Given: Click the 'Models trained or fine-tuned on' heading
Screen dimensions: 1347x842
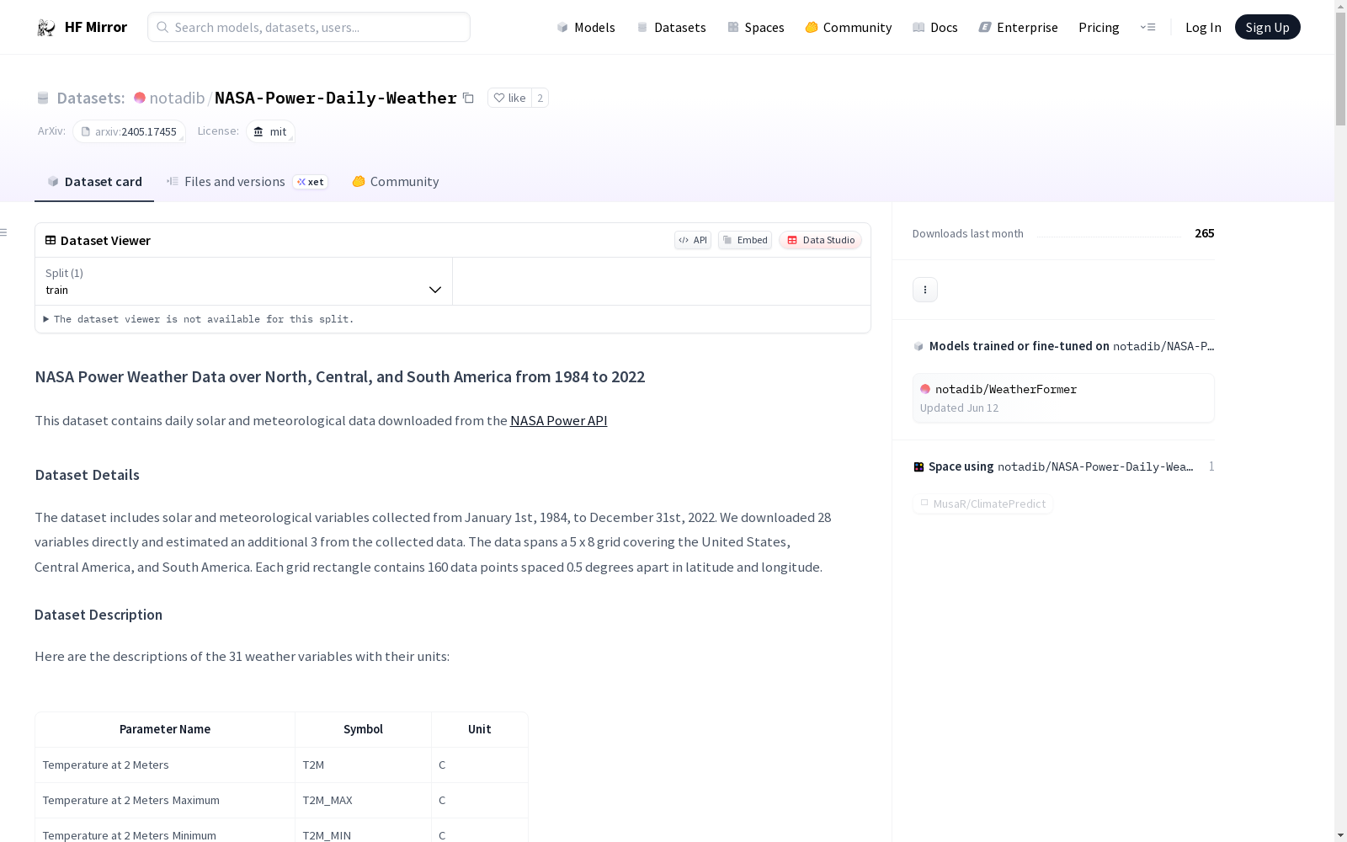Looking at the screenshot, I should [1020, 346].
